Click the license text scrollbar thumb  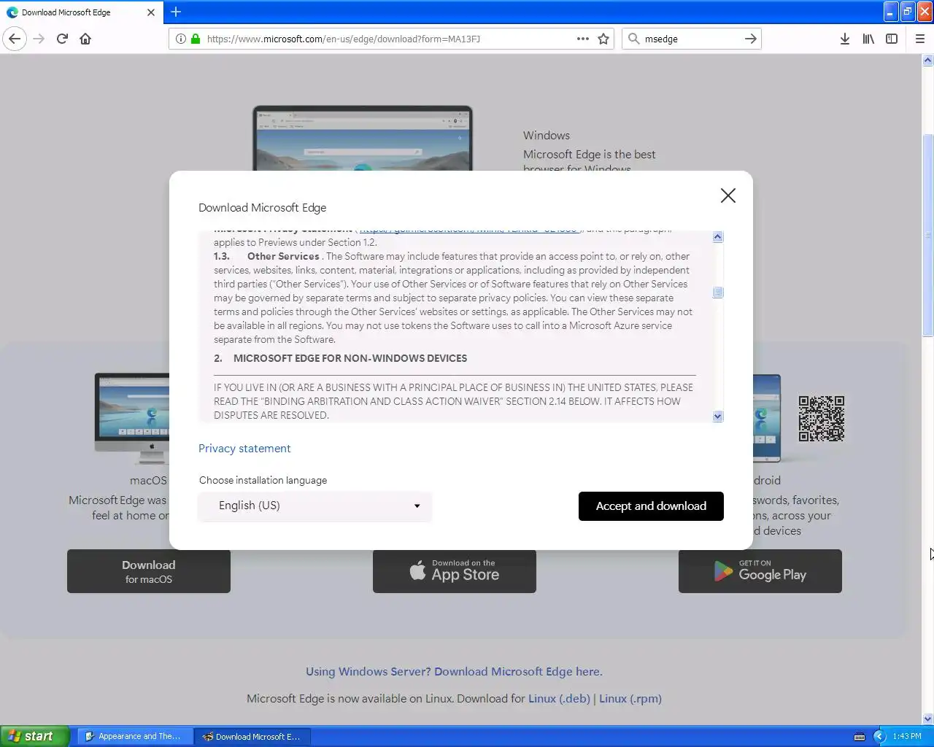(x=718, y=293)
